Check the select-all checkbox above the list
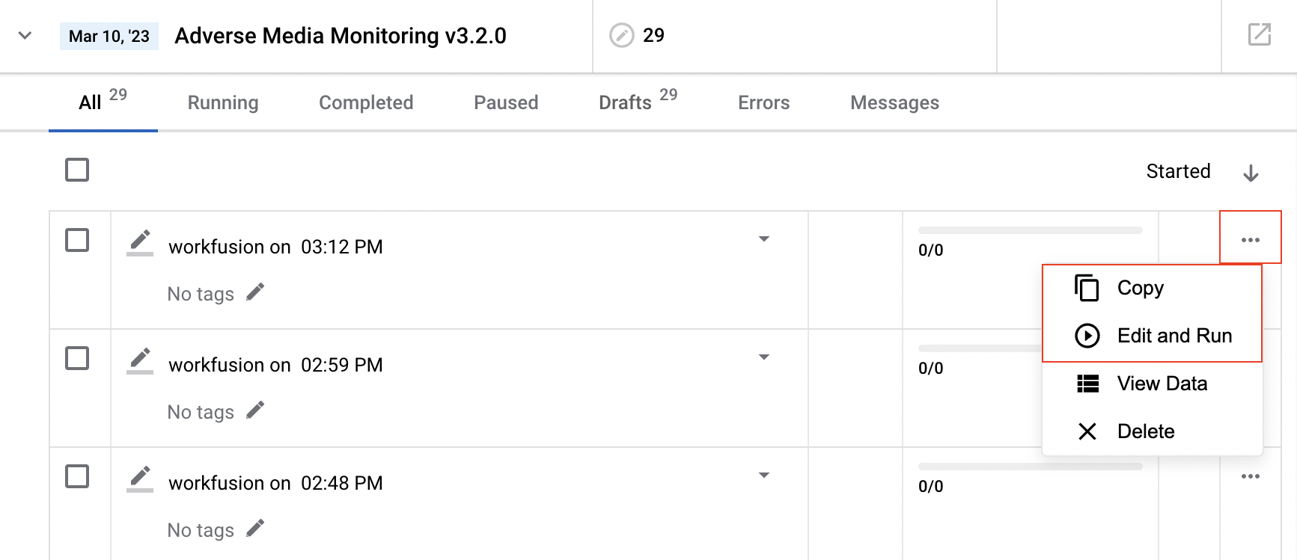The width and height of the screenshot is (1297, 560). pos(77,170)
